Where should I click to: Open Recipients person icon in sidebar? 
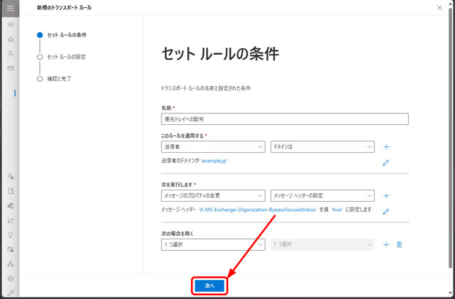point(10,53)
